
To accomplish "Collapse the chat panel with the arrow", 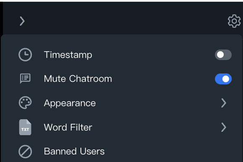I will 22,21.
